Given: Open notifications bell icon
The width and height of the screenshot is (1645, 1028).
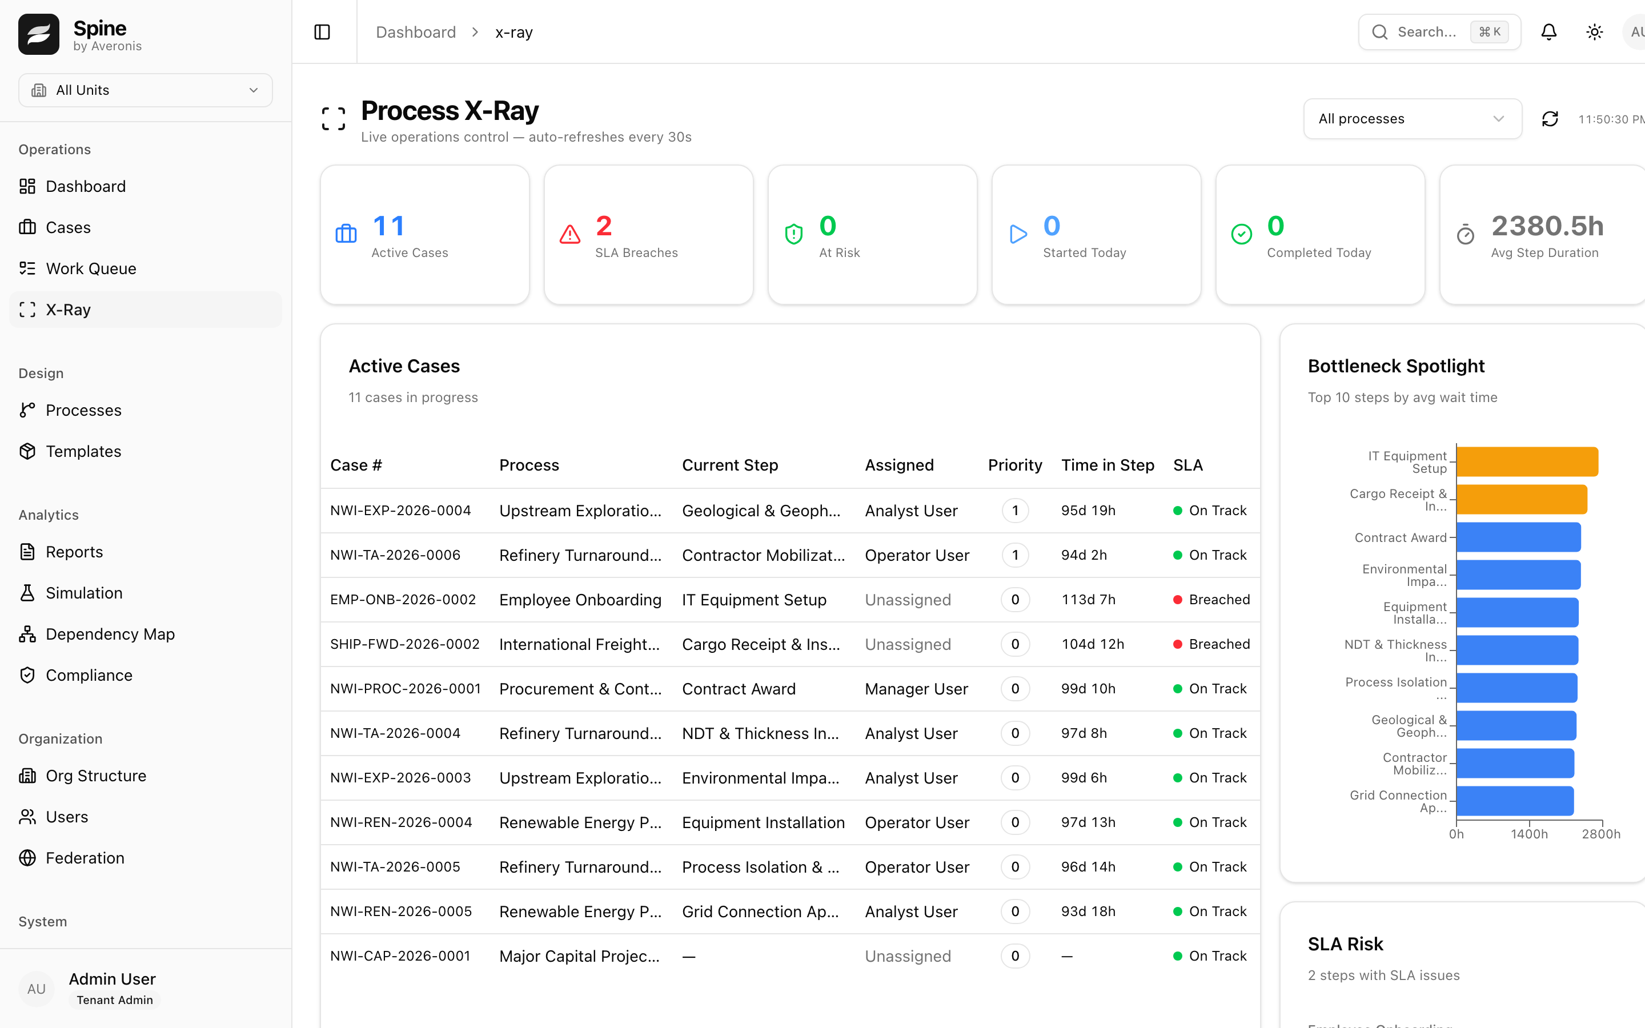Looking at the screenshot, I should click(x=1548, y=32).
